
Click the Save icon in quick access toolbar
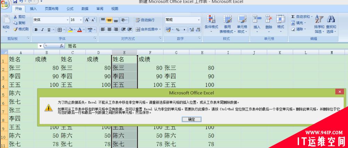(15, 1)
